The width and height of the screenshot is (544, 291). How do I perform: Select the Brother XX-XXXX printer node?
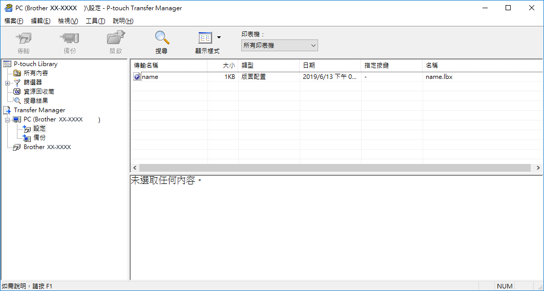(47, 147)
